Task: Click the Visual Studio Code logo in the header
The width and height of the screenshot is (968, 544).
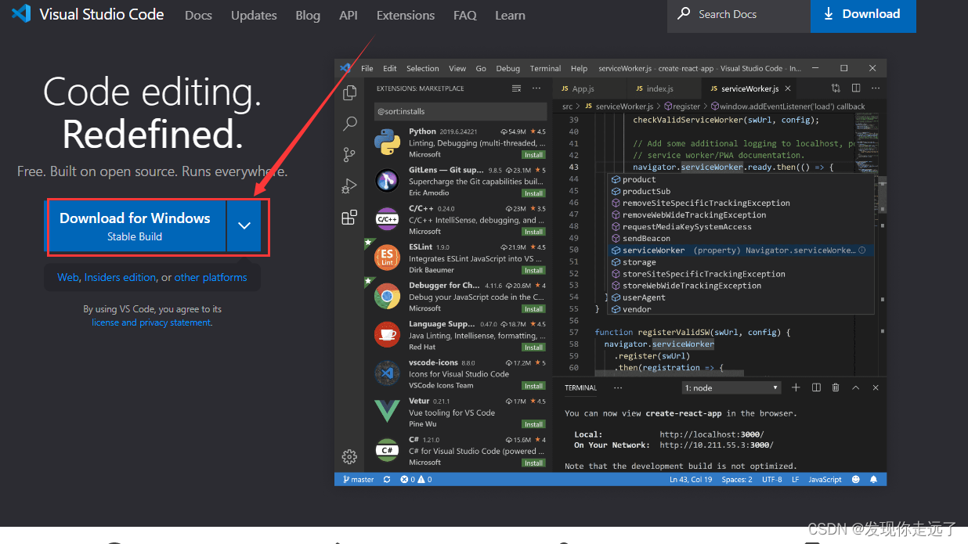Action: [21, 14]
